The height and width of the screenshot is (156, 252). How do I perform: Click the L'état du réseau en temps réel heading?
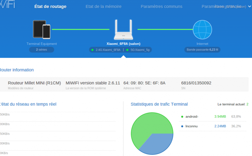coord(28,104)
